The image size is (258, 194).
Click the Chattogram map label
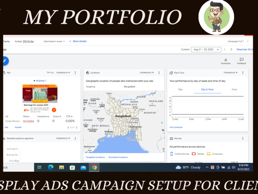point(135,127)
